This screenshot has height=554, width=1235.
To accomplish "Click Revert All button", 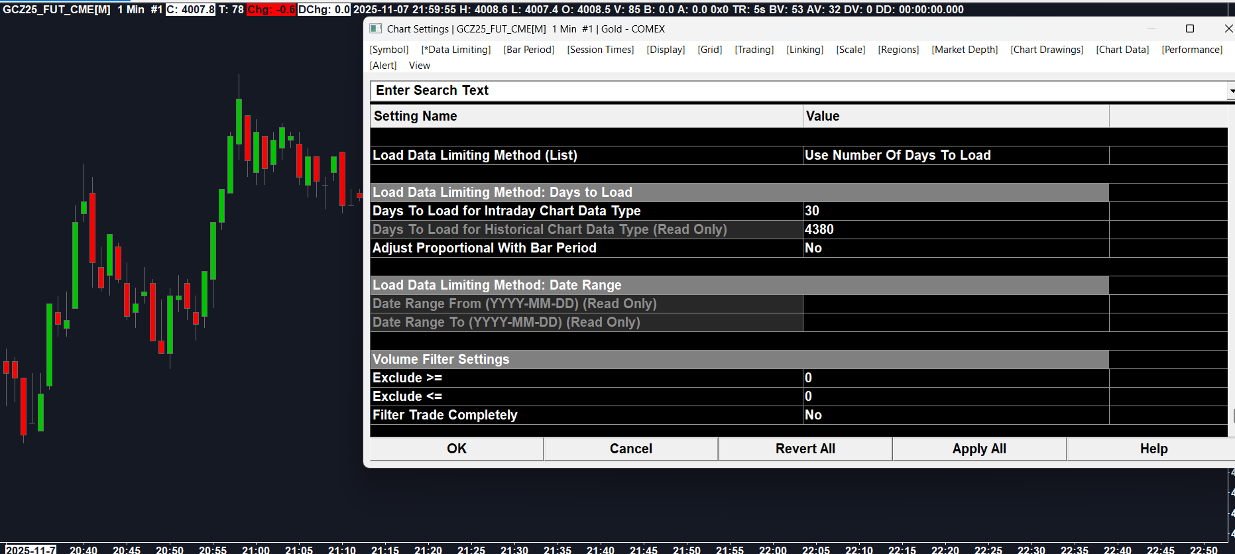I will click(x=805, y=449).
